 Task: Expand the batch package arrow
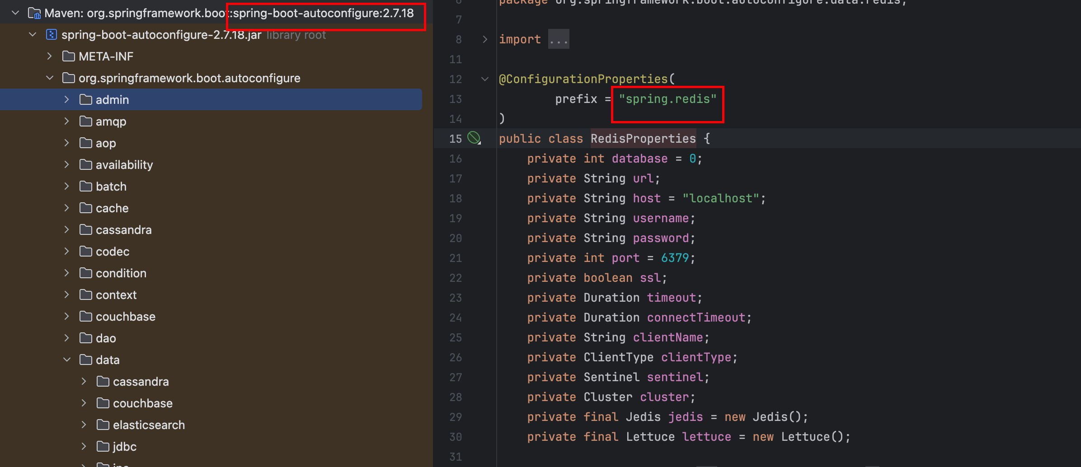point(67,187)
